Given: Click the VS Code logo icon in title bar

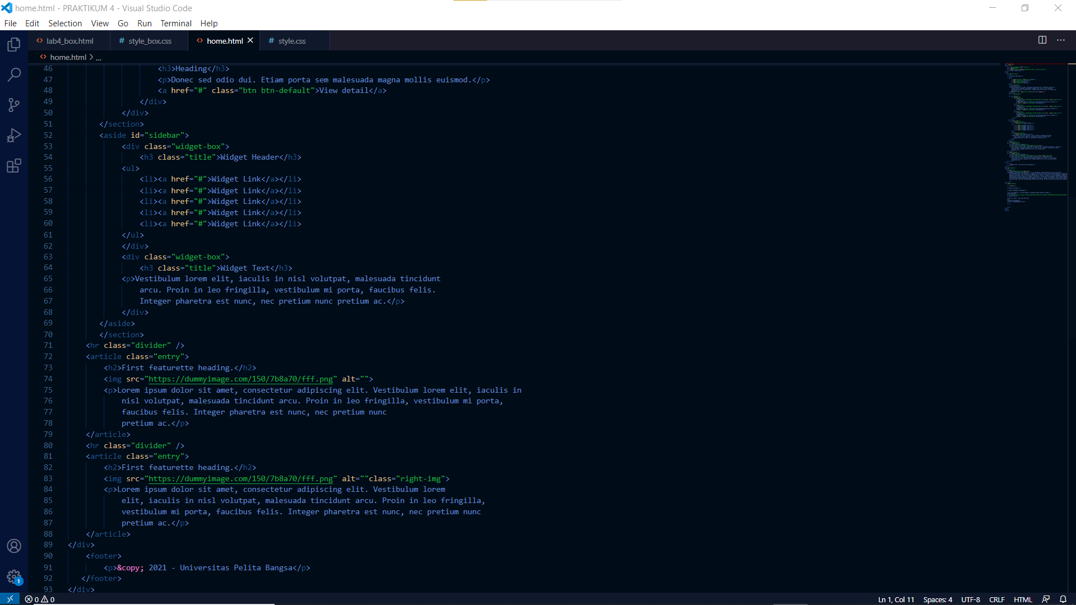Looking at the screenshot, I should pyautogui.click(x=7, y=8).
